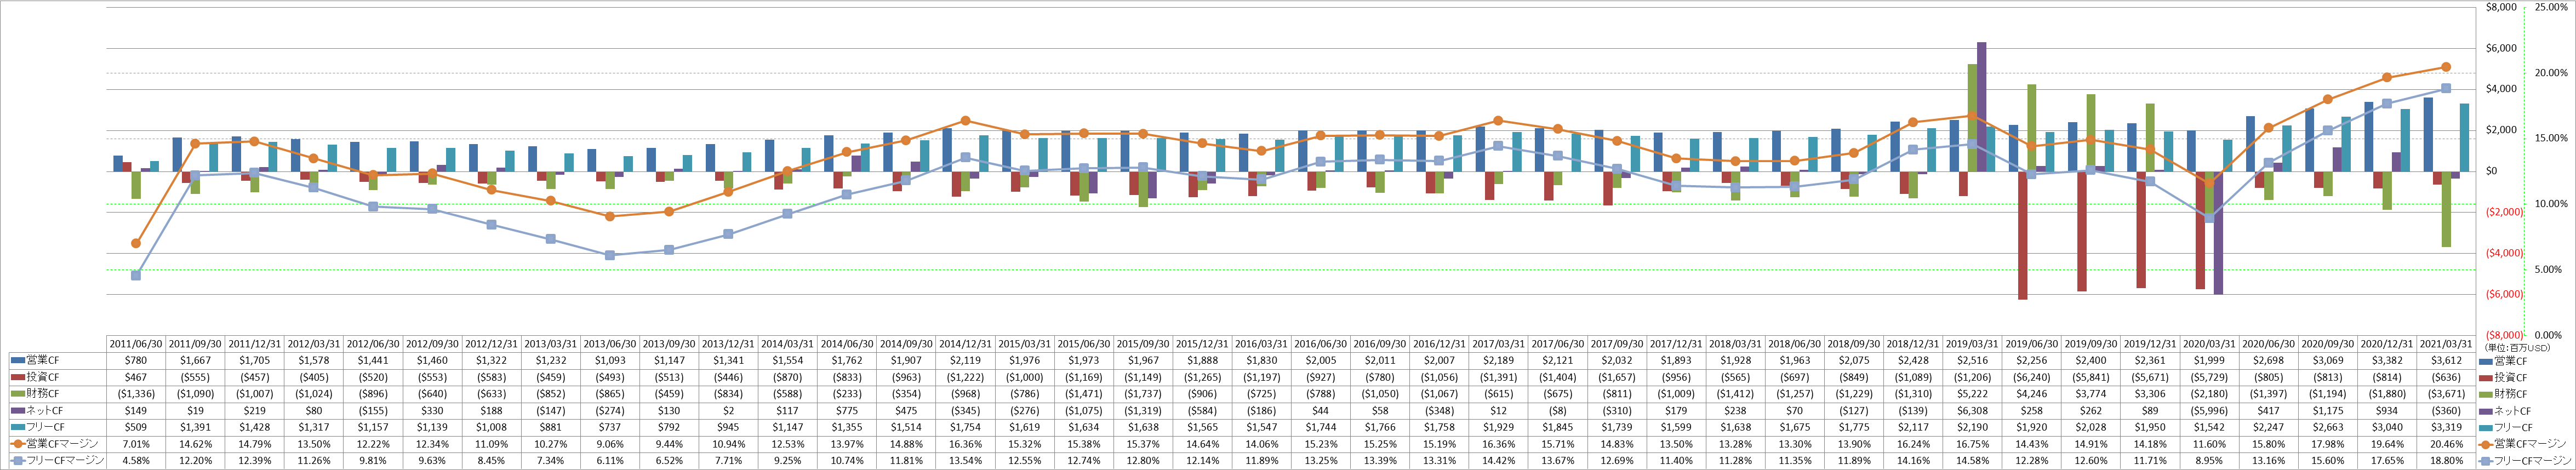Click the tallest purple ネットCF bar at 2019/03/31
2576x470 pixels.
pyautogui.click(x=1981, y=107)
